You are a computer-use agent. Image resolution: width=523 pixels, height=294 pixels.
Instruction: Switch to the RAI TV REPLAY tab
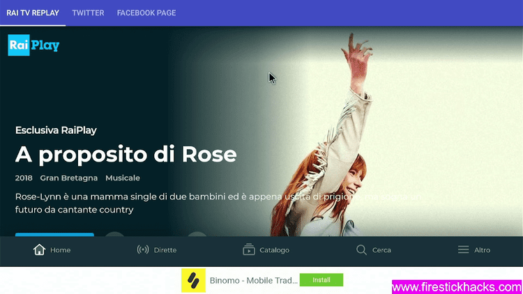pyautogui.click(x=33, y=13)
